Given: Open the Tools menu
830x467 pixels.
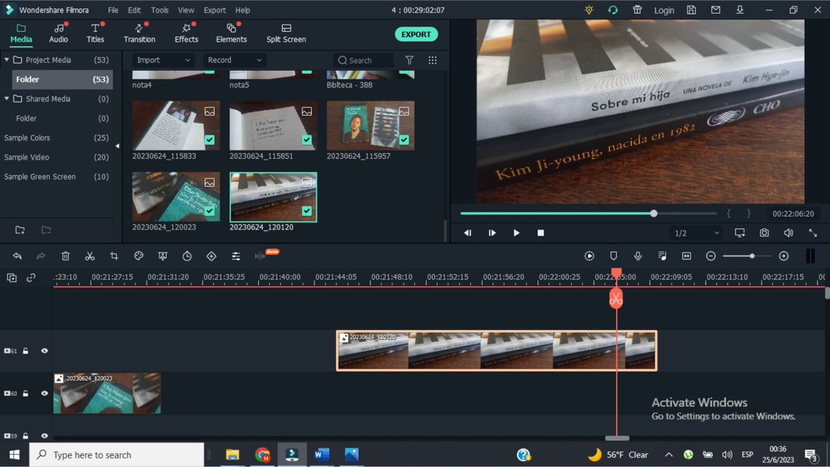Looking at the screenshot, I should pyautogui.click(x=160, y=10).
